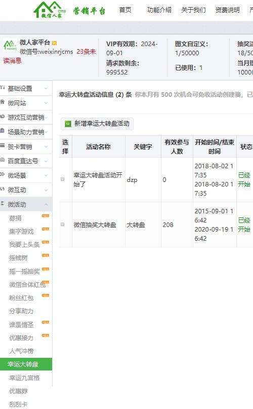Click the icon next to 百度直达号
The width and height of the screenshot is (253, 409).
3,160
